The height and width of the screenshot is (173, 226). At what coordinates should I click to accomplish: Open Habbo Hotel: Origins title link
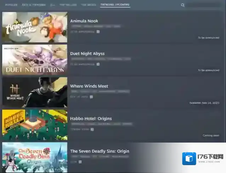(x=91, y=119)
